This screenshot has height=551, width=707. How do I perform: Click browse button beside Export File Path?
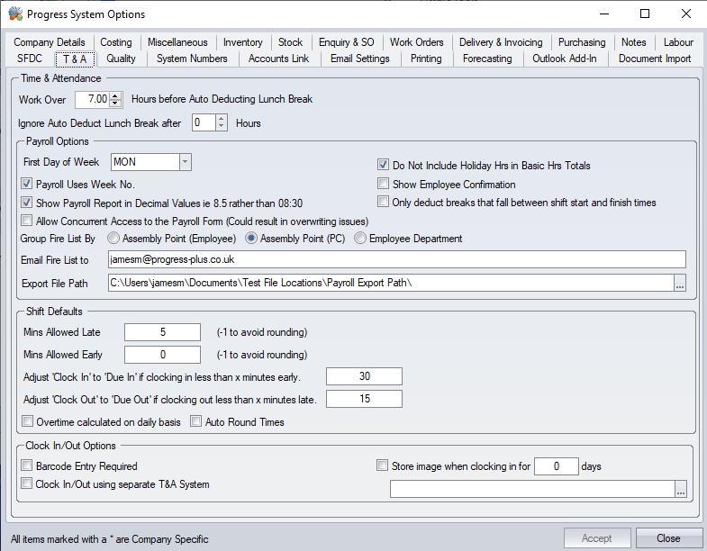point(680,284)
